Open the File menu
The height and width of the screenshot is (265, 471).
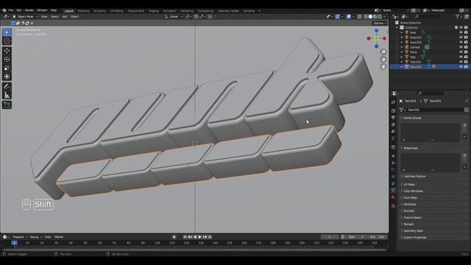[x=11, y=10]
